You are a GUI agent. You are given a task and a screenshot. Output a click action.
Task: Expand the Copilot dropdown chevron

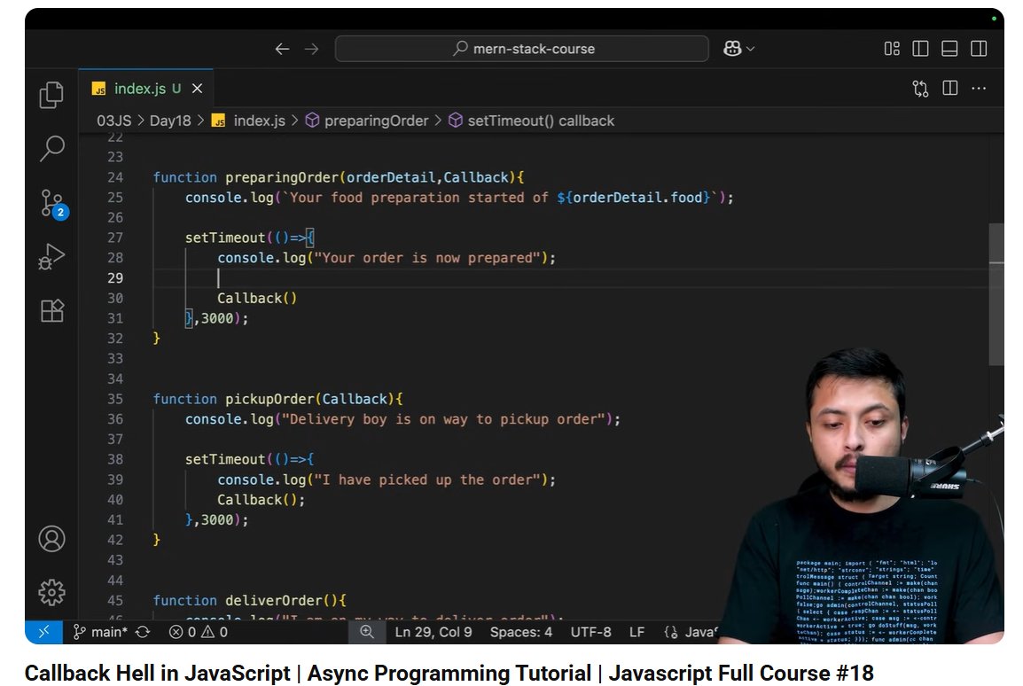tap(750, 49)
